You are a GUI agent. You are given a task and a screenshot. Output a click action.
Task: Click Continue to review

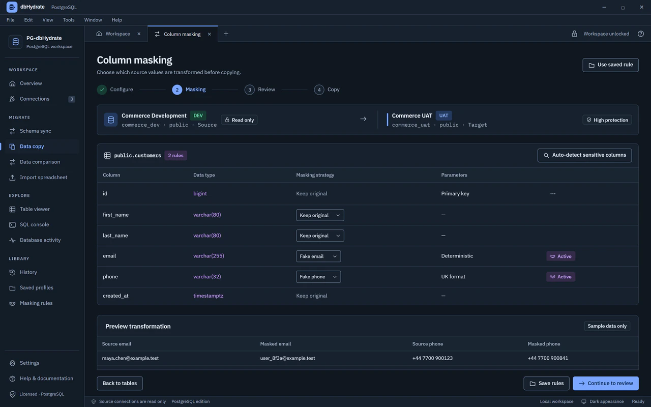(x=605, y=384)
